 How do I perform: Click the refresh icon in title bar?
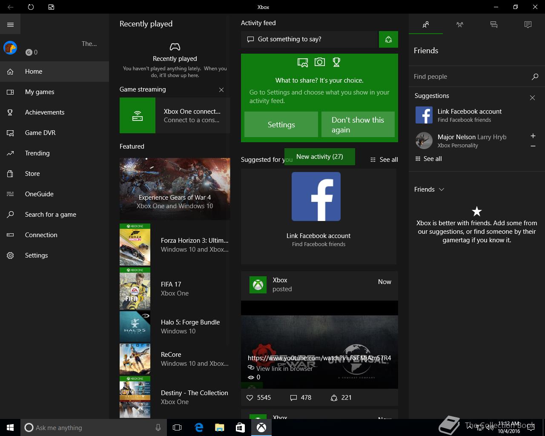pos(31,7)
